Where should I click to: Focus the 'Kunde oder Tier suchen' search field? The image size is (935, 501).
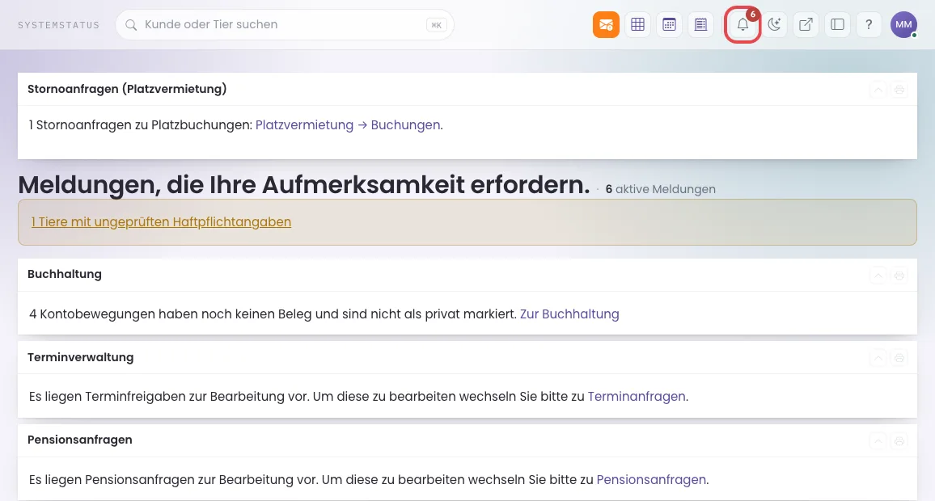point(285,24)
